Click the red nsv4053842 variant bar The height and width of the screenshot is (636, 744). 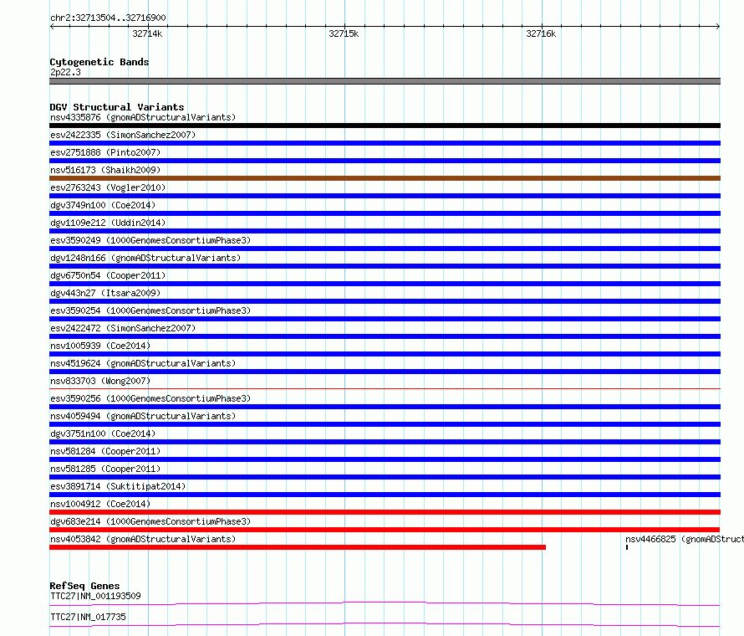click(298, 547)
